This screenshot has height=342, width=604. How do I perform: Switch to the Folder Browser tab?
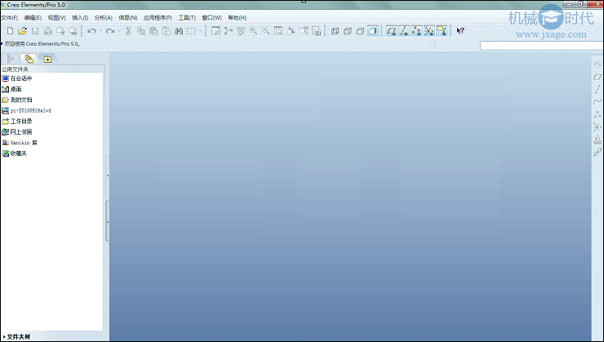(29, 59)
